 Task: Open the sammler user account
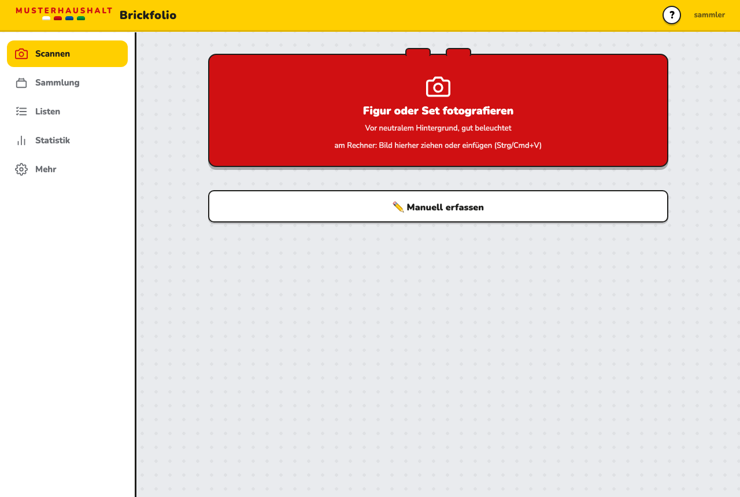[x=709, y=15]
